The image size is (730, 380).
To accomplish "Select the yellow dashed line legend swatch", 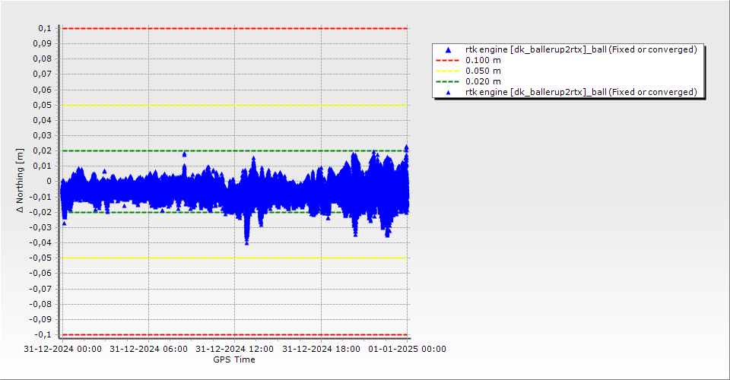I will [447, 71].
